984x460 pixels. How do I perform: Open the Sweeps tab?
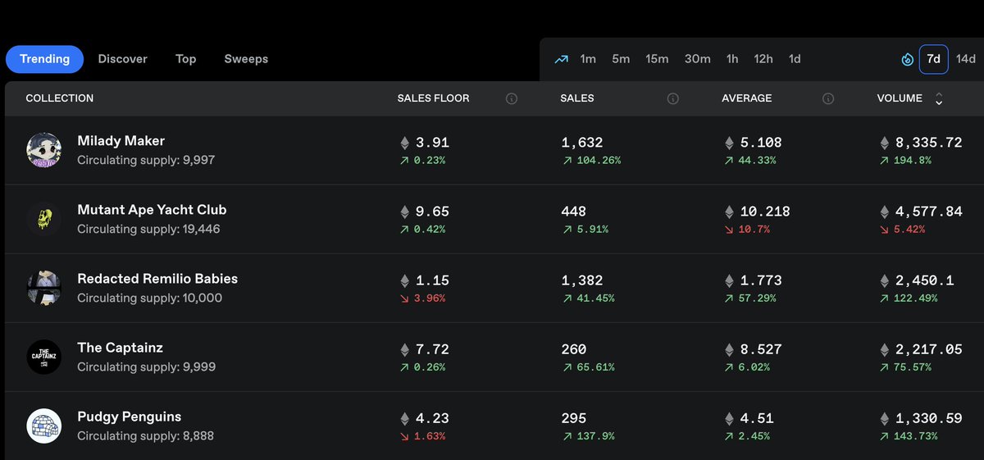pyautogui.click(x=246, y=59)
